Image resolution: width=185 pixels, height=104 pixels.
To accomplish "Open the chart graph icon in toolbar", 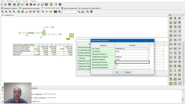I will [42, 5].
